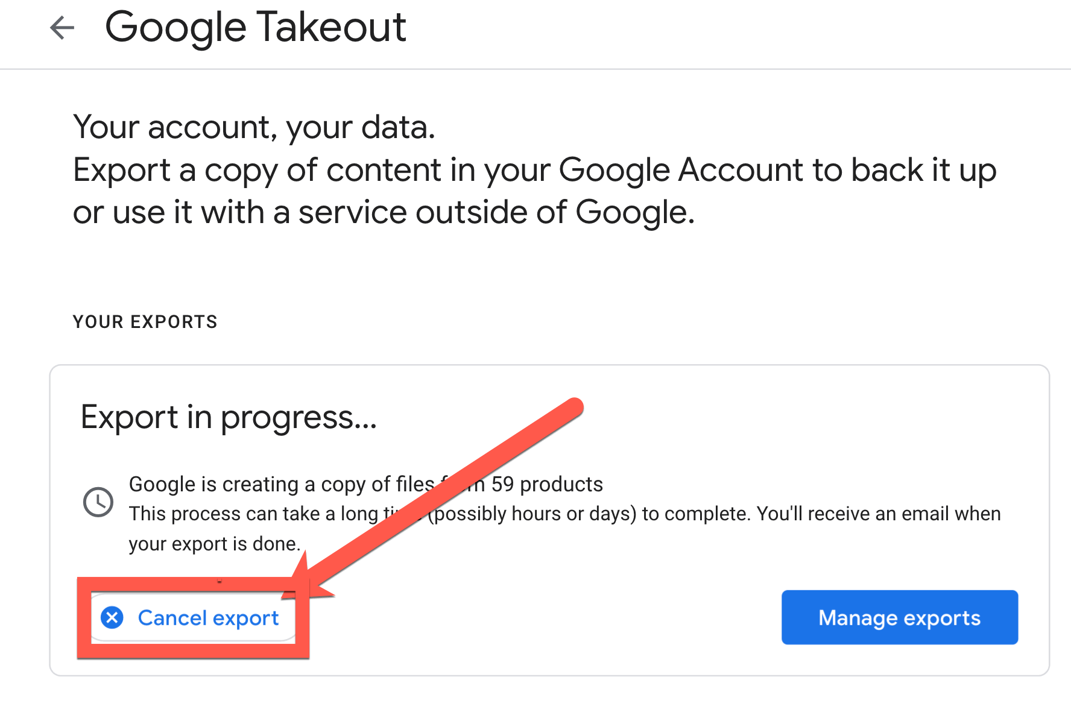This screenshot has width=1071, height=709.
Task: Click the Google Takeout page title
Action: (256, 27)
